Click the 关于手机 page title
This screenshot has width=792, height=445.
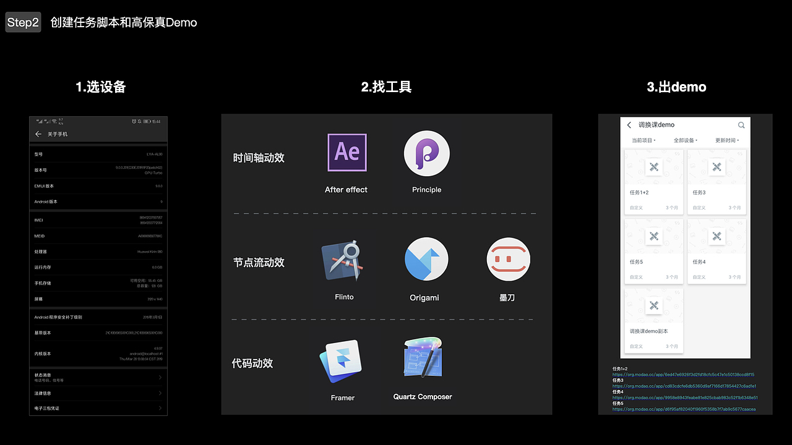pos(58,134)
